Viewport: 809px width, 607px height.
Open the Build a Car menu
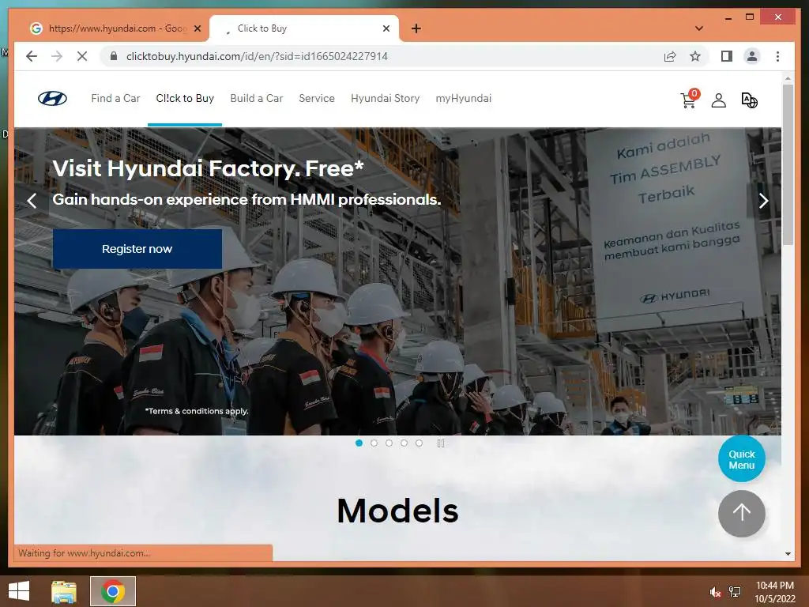click(x=257, y=98)
